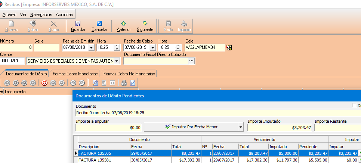Expand the Cliente name dropdown

tap(117, 61)
